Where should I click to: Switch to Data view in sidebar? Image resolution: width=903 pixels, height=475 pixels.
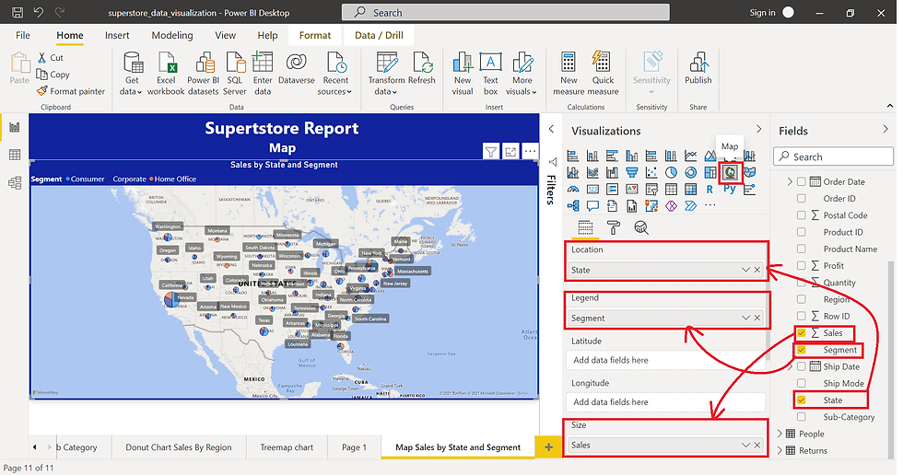pyautogui.click(x=15, y=155)
